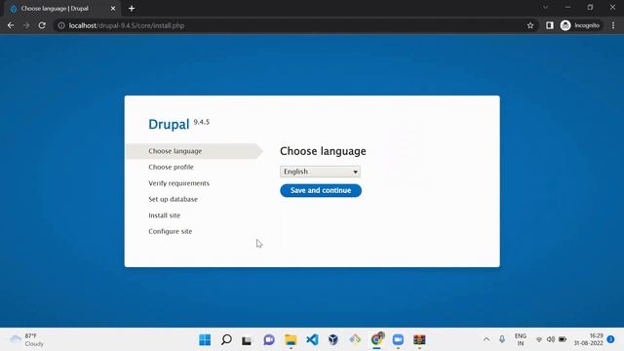The image size is (624, 351).
Task: Switch to Chrome on taskbar
Action: point(376,340)
